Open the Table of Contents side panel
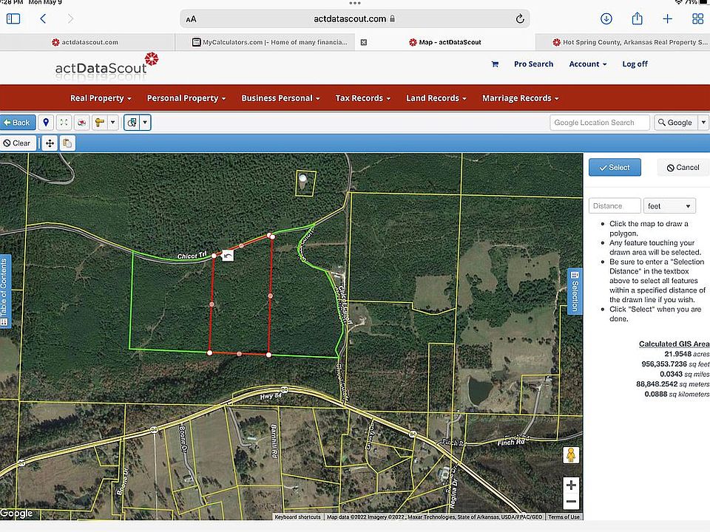Viewport: 710px width, 532px height. (x=4, y=291)
